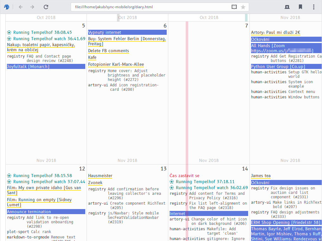Click the 'Vypnutý internet' event
The height and width of the screenshot is (241, 322).
pyautogui.click(x=127, y=32)
